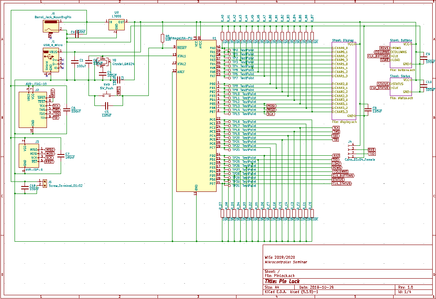Open the Display hierarchical sheet block
This screenshot has height=299, width=436.
pyautogui.click(x=344, y=81)
